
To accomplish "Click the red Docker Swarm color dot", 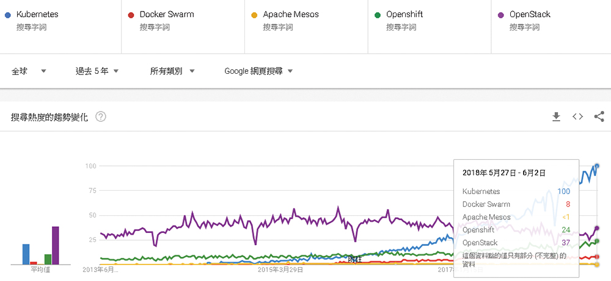I will 131,15.
